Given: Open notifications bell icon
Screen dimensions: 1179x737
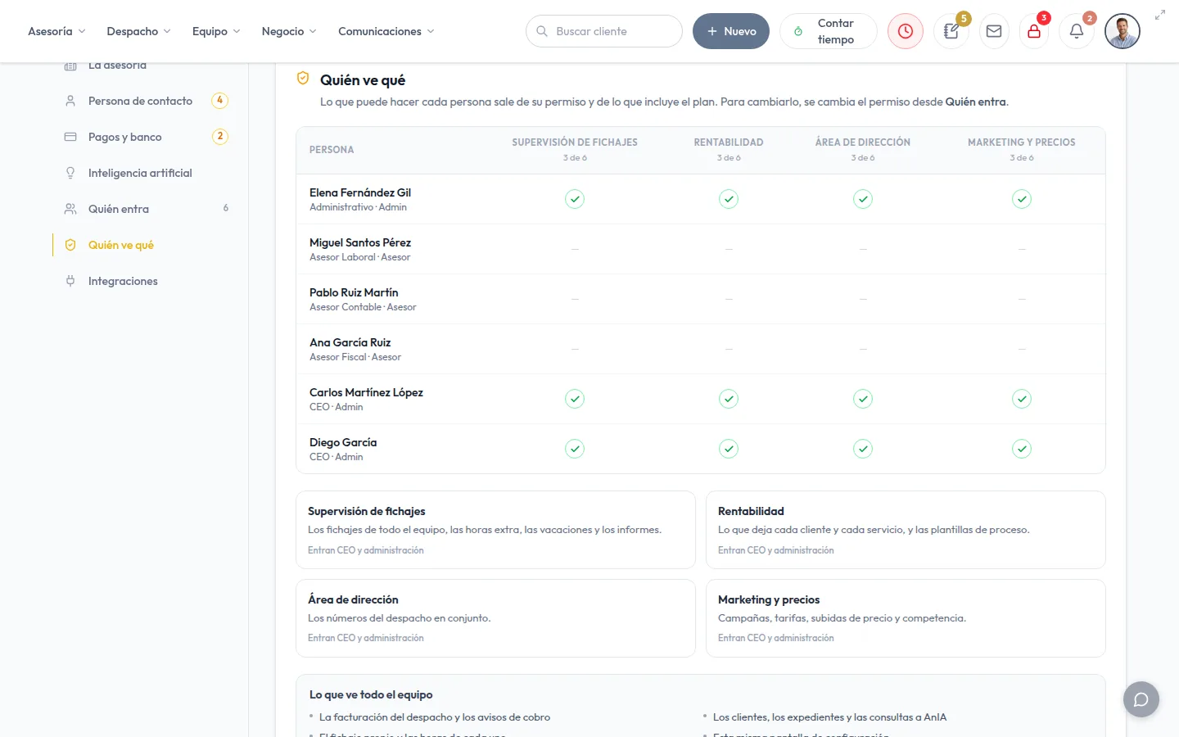Looking at the screenshot, I should coord(1077,31).
